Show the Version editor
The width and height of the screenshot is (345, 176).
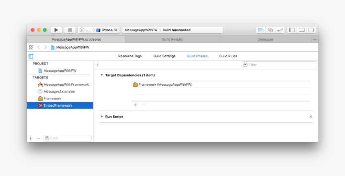pyautogui.click(x=280, y=30)
